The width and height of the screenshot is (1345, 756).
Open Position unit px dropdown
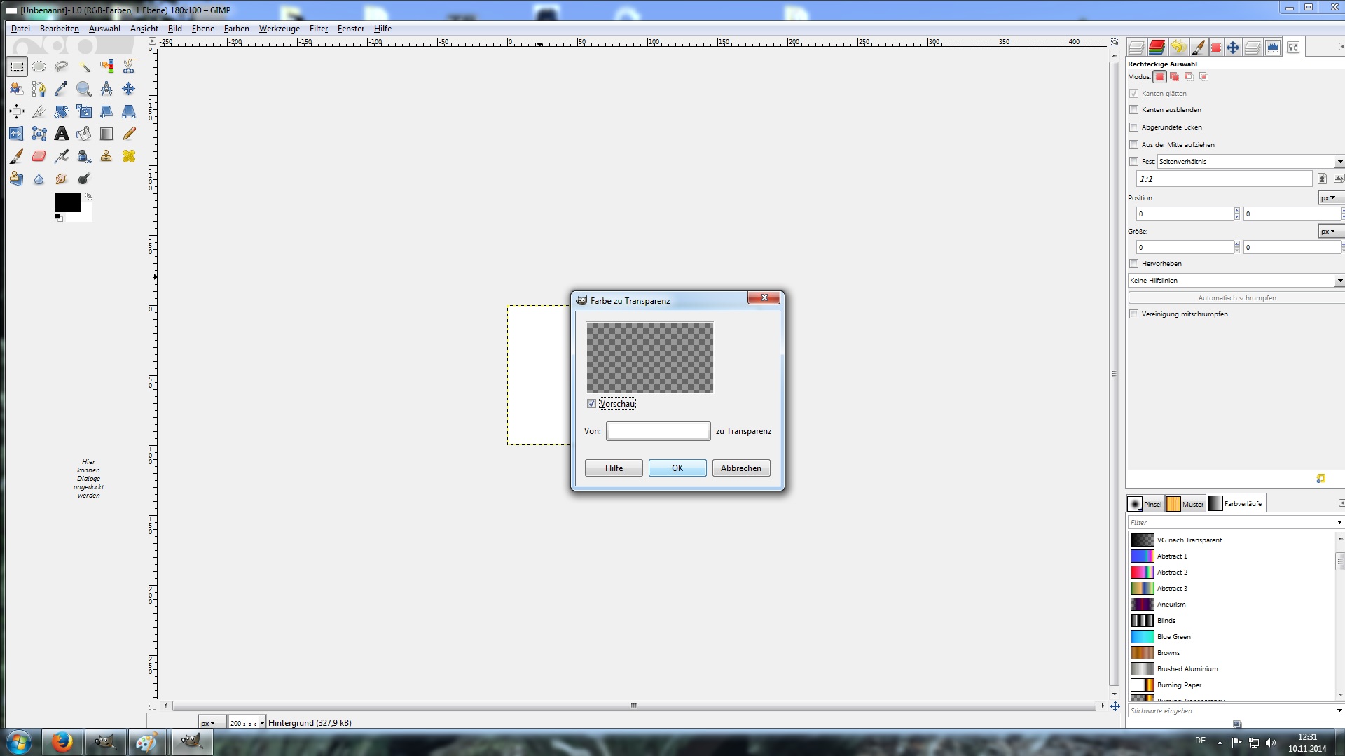(x=1328, y=198)
